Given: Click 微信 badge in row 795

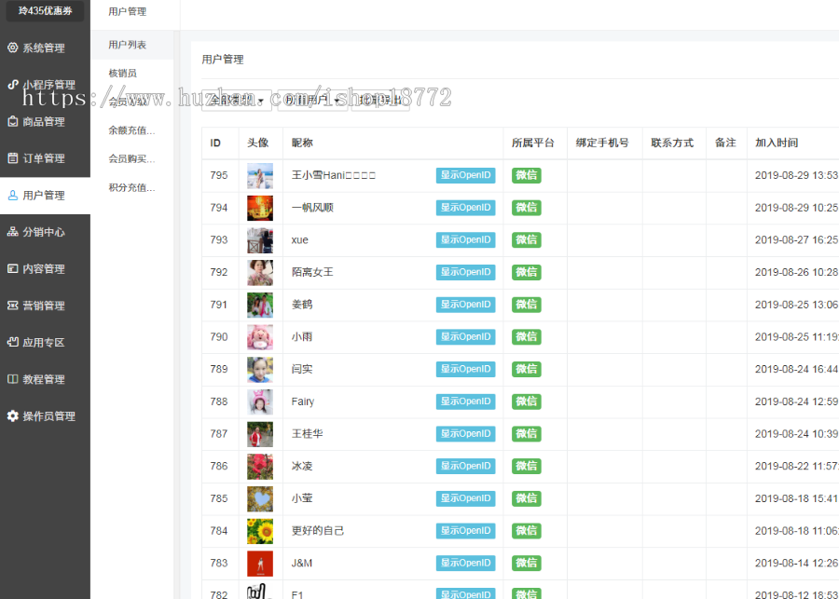Looking at the screenshot, I should 527,175.
